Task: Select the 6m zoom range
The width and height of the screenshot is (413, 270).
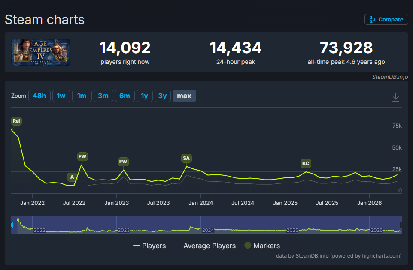Action: pyautogui.click(x=125, y=96)
